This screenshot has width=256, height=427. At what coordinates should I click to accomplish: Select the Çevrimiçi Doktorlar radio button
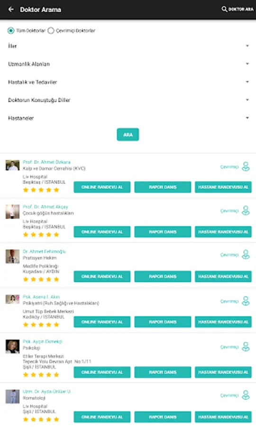51,30
